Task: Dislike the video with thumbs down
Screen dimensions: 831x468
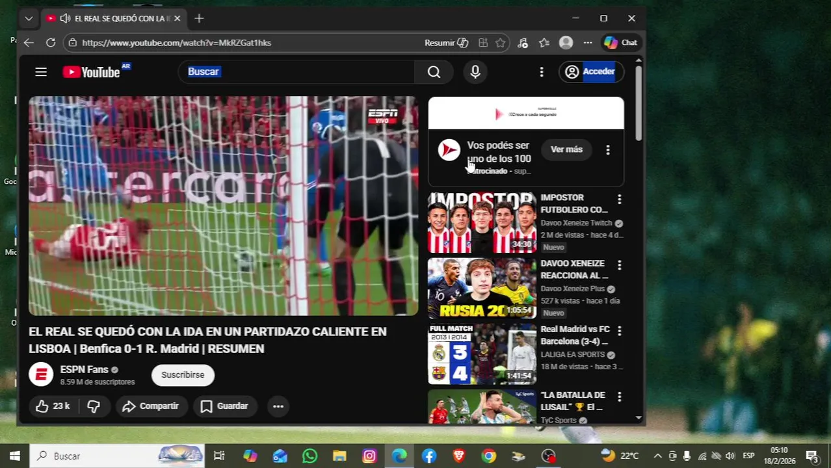Action: point(94,406)
